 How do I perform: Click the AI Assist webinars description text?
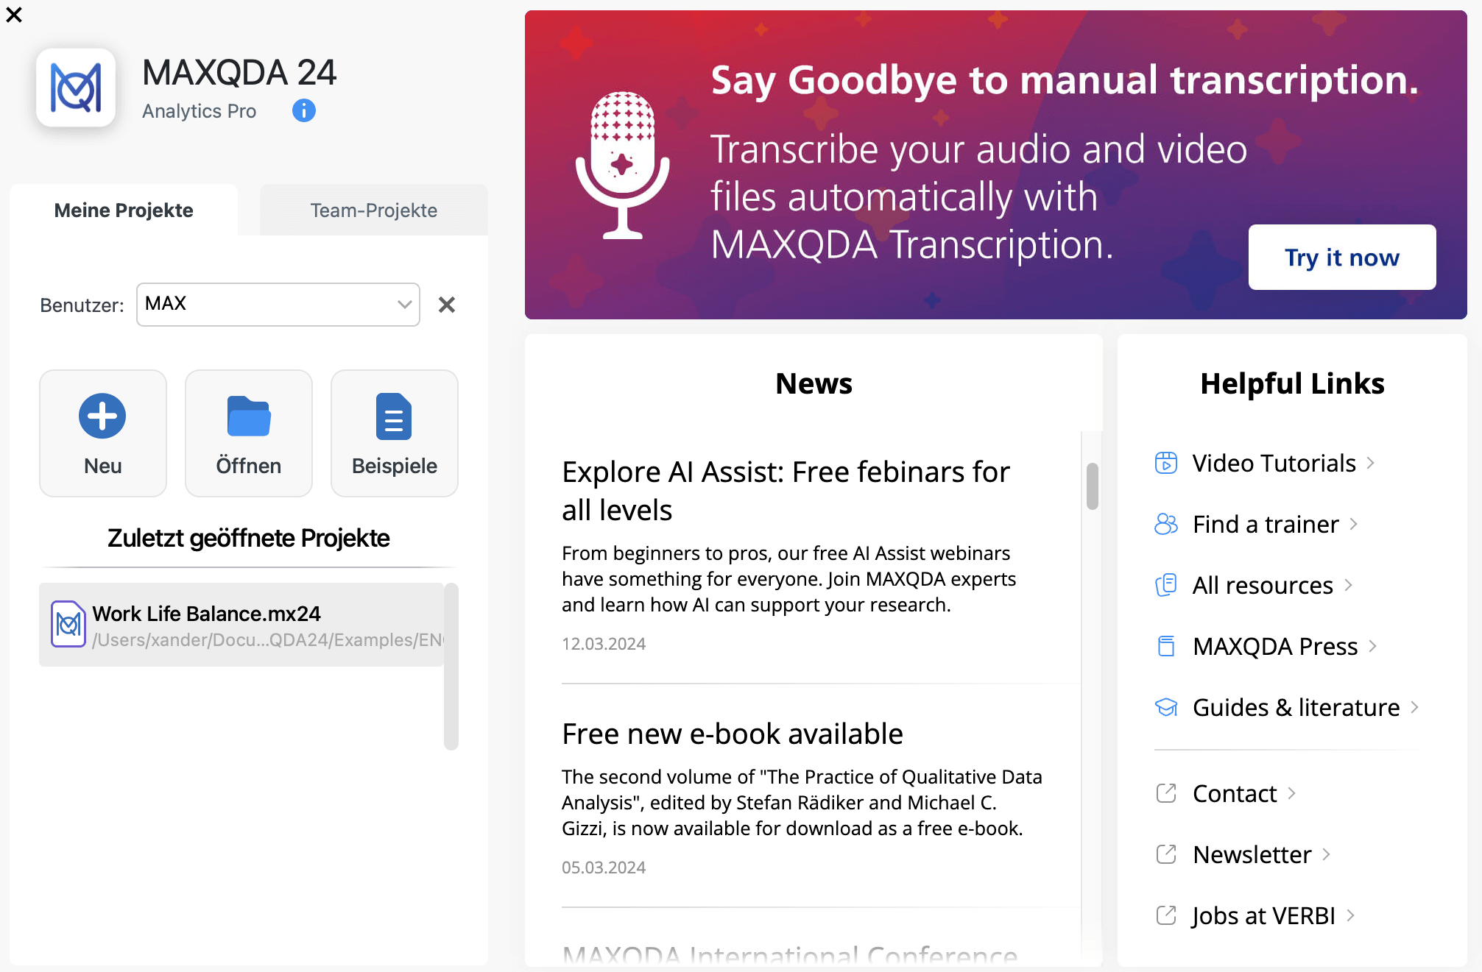(x=788, y=578)
